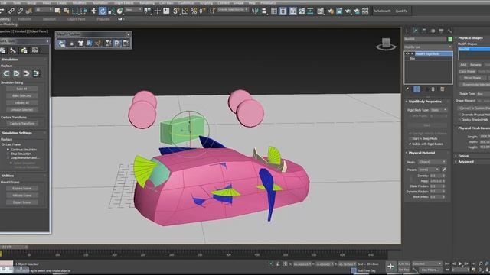Open the Motion command panel icon
This screenshot has height=275, width=490.
coord(433,31)
